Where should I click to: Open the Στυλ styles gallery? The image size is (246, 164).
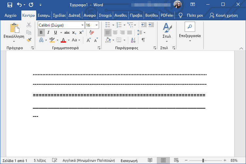[x=167, y=32]
